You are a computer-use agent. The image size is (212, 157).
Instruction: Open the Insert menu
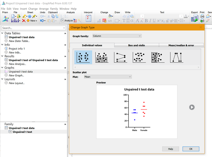[23, 9]
